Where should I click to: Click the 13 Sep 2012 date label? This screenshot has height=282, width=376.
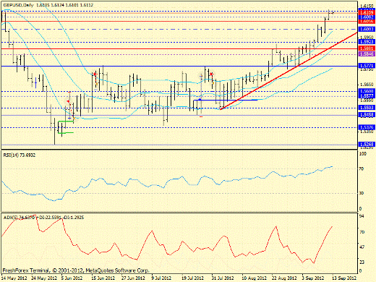(344, 278)
